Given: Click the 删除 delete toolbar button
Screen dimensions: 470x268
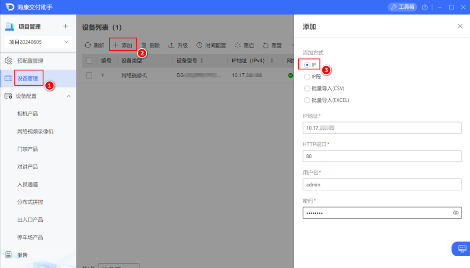Looking at the screenshot, I should [x=151, y=46].
